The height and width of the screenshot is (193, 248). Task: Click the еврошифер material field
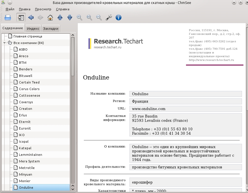185,182
